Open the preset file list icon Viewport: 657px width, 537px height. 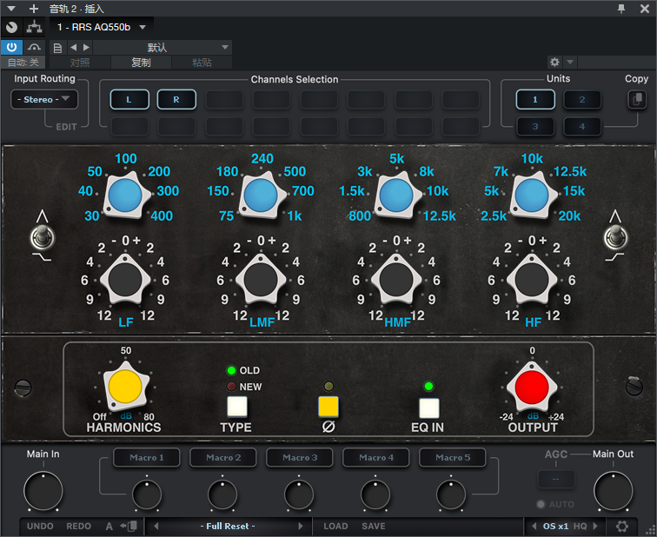point(57,48)
